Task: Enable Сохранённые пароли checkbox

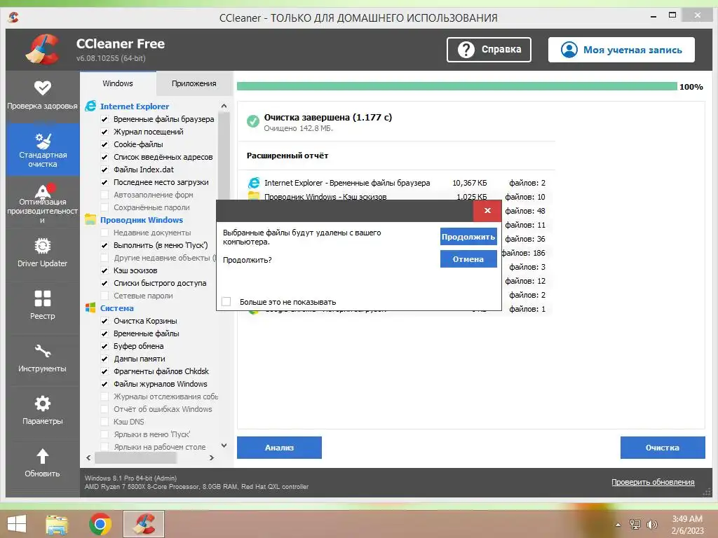Action: [x=104, y=207]
